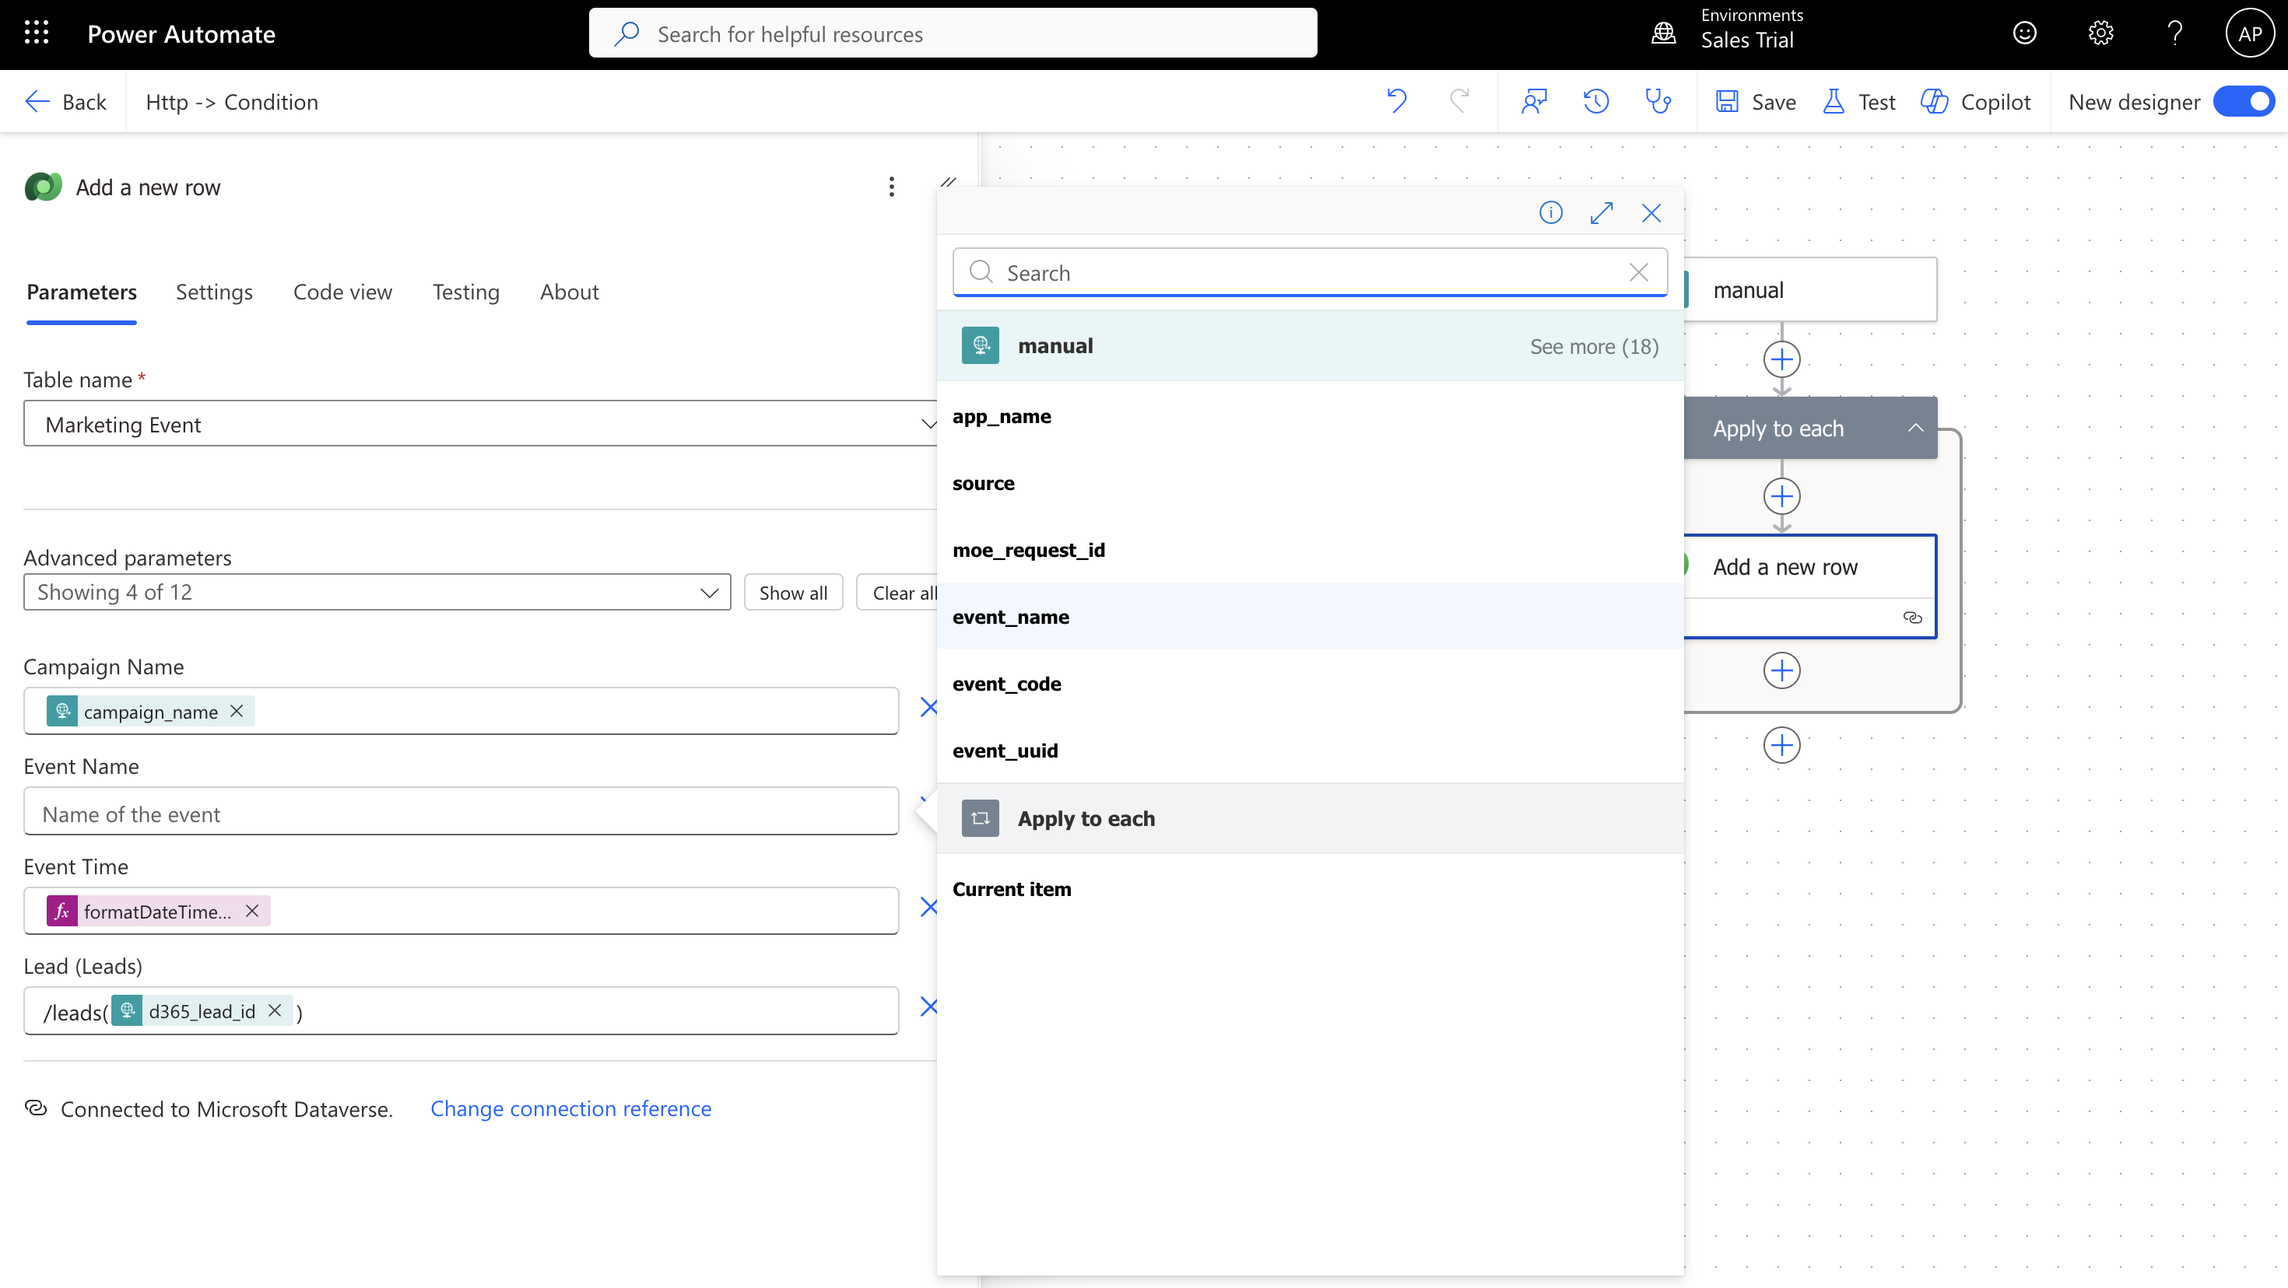Switch to the Code view tab
The image size is (2288, 1288).
pos(343,292)
